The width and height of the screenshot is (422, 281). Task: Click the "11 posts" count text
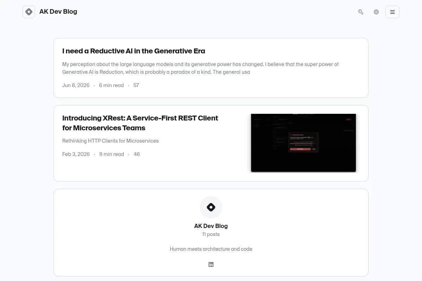(x=211, y=234)
